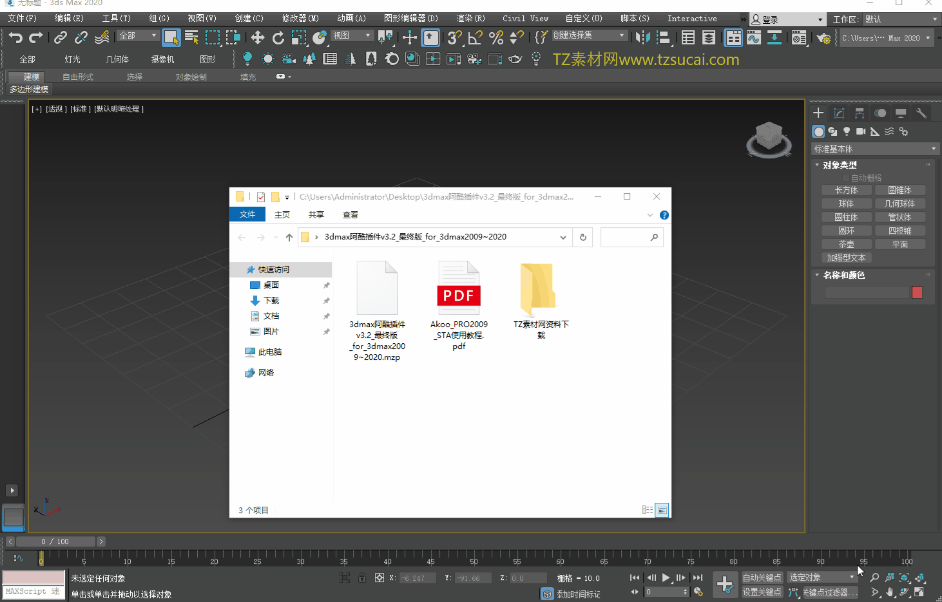Select the Bind to Space Warp tool
Viewport: 942px width, 602px height.
[x=102, y=38]
